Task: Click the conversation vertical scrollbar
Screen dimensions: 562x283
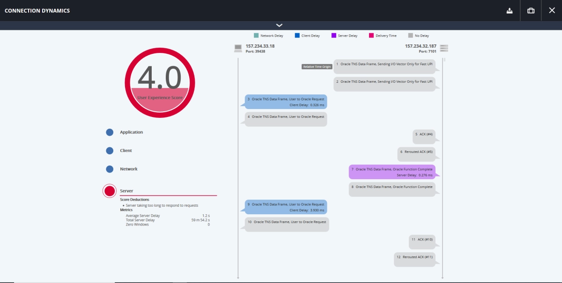Action: coord(444,59)
